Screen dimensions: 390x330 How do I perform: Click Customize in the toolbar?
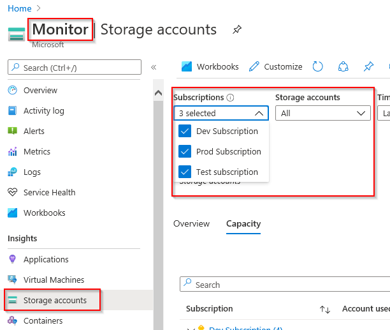coord(275,66)
